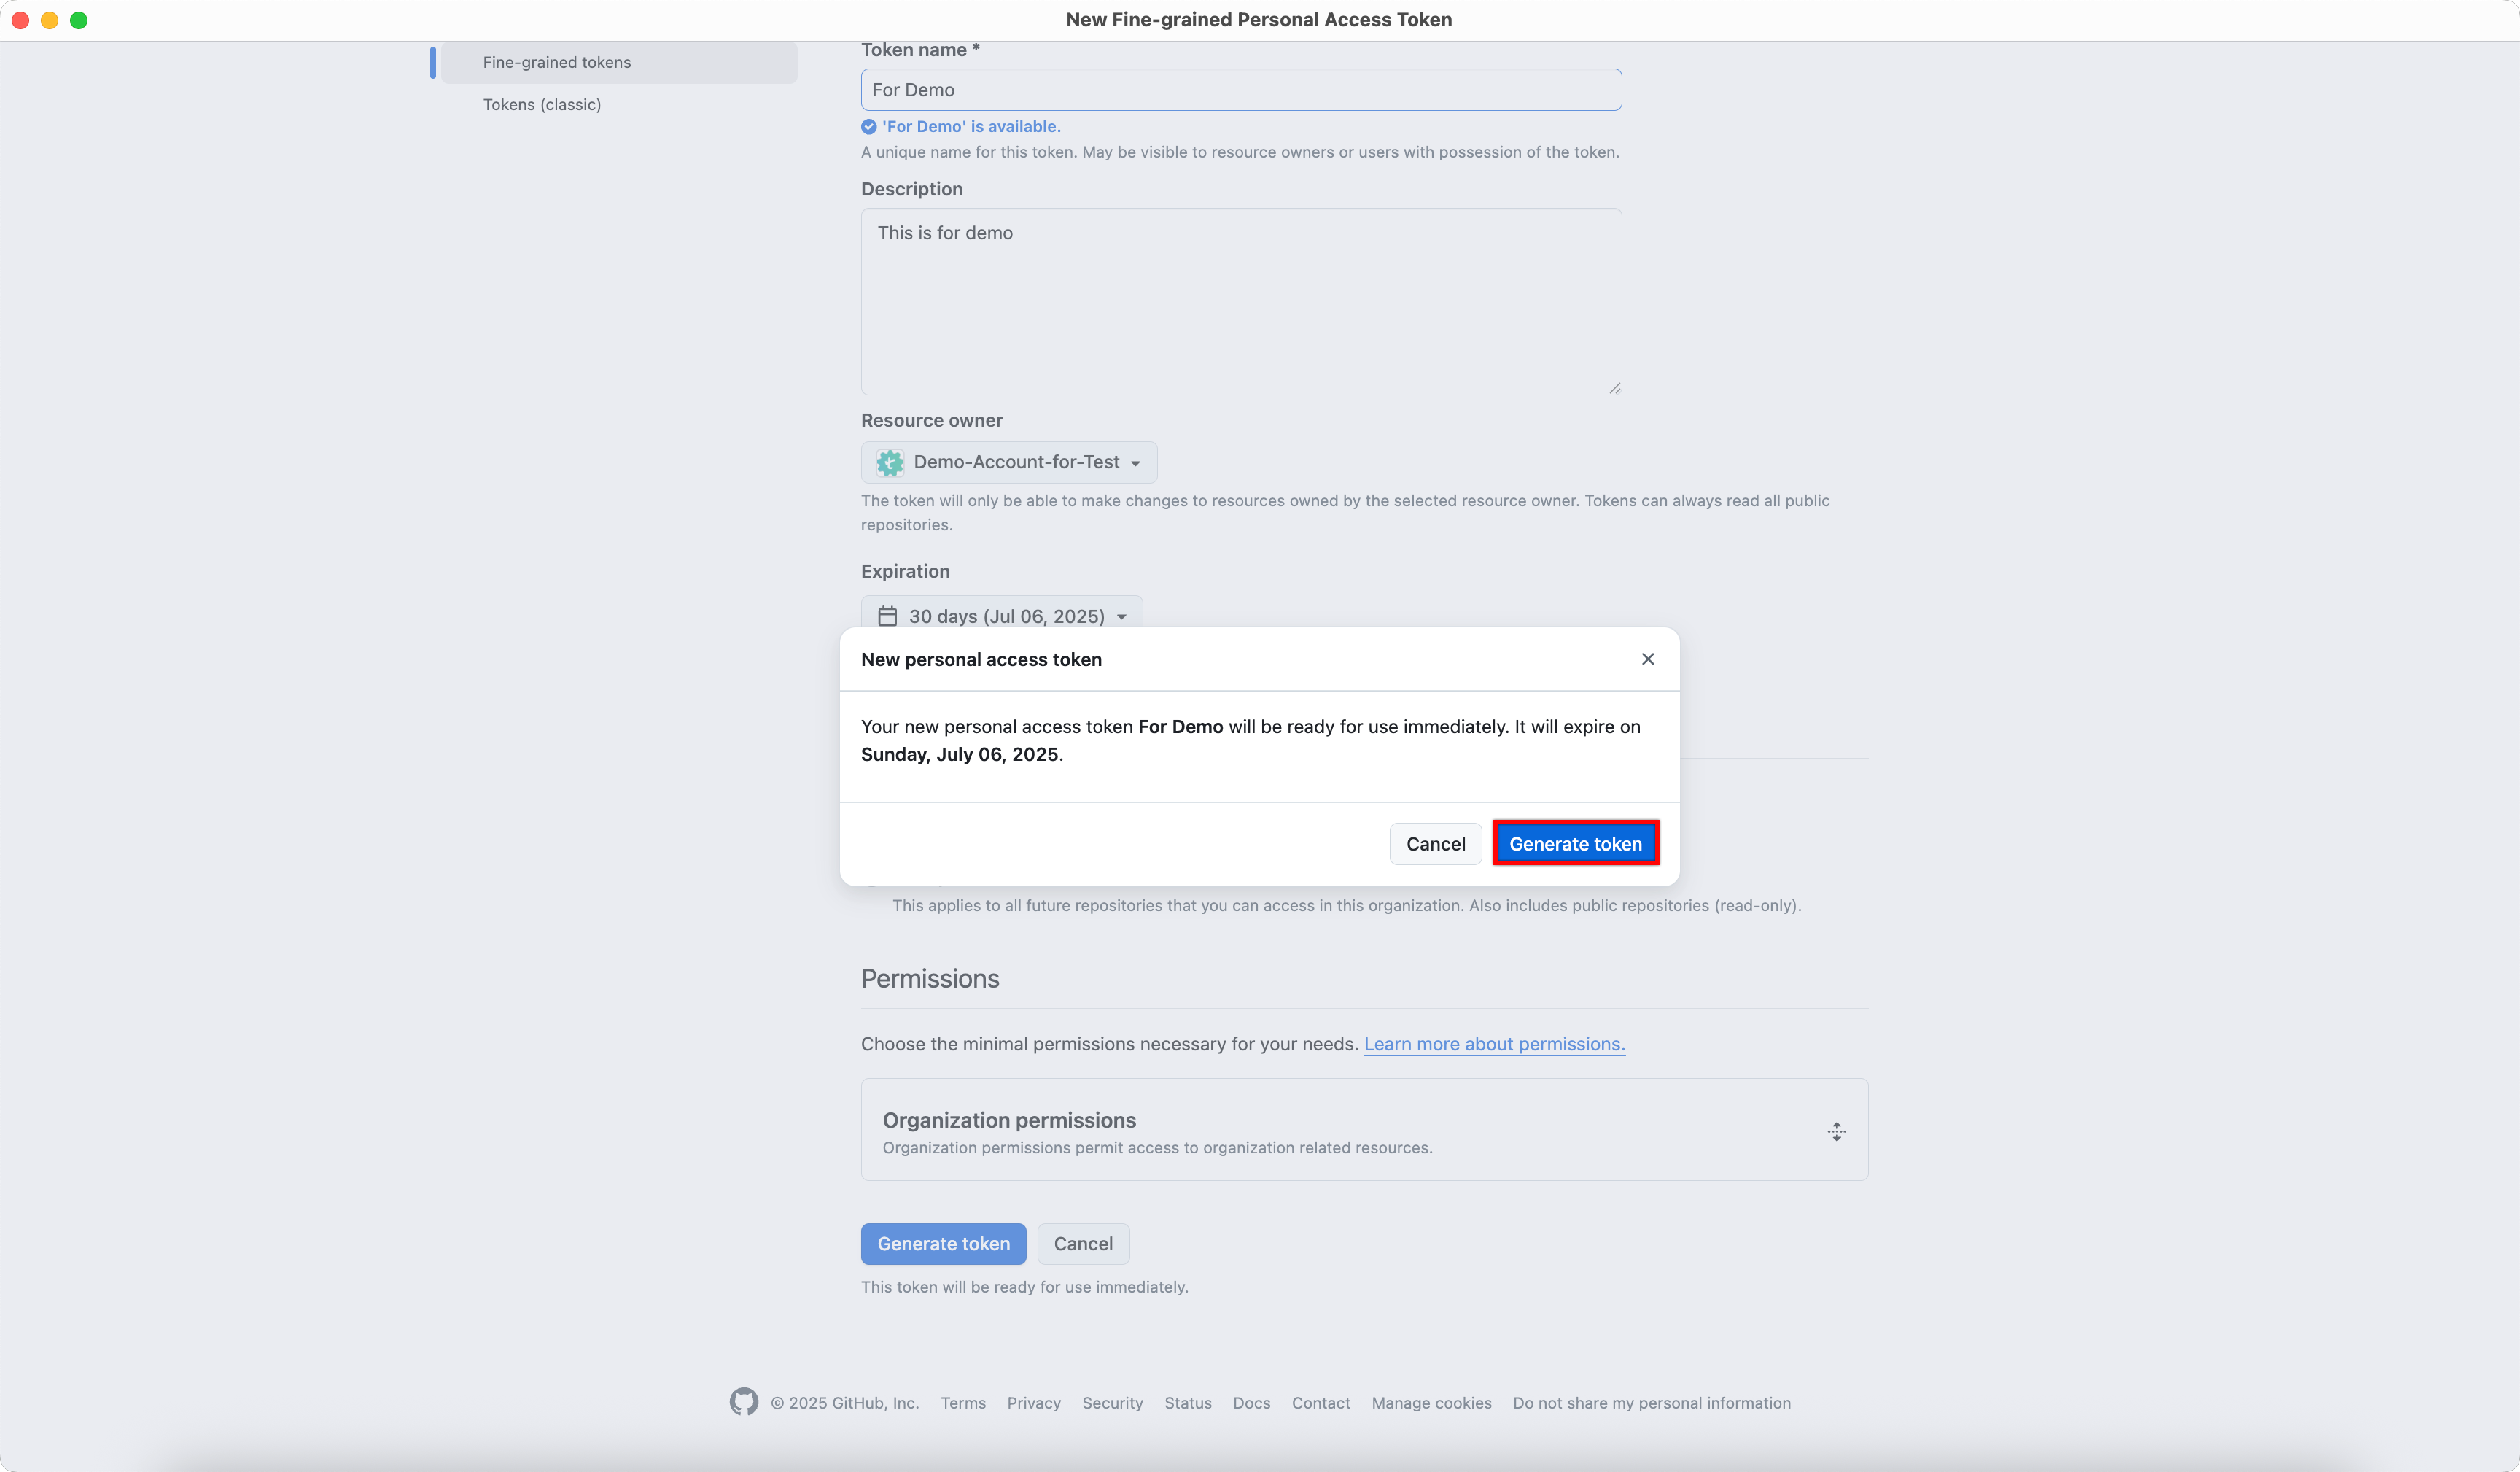The width and height of the screenshot is (2520, 1472).
Task: Click Generate token in the confirmation dialog
Action: pyautogui.click(x=1575, y=842)
